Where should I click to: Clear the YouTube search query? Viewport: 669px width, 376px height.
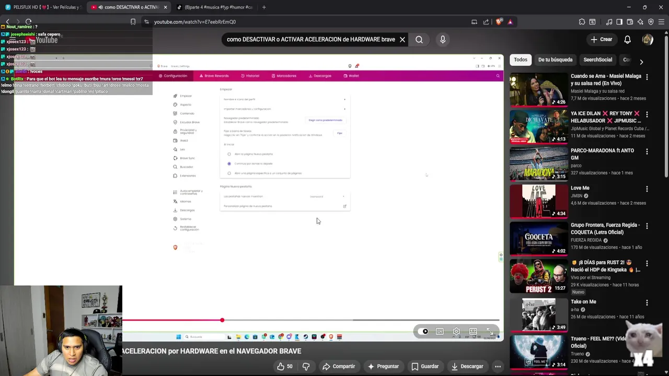[x=402, y=39]
